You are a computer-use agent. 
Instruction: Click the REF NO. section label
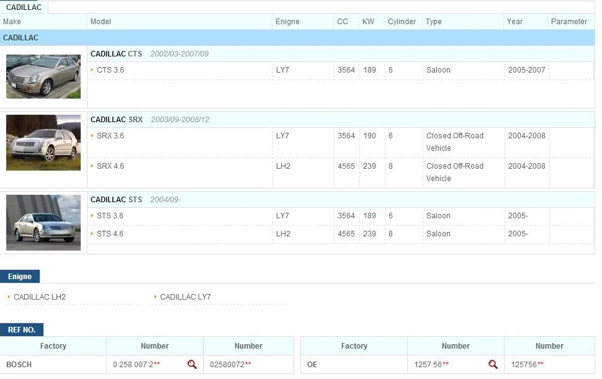22,329
